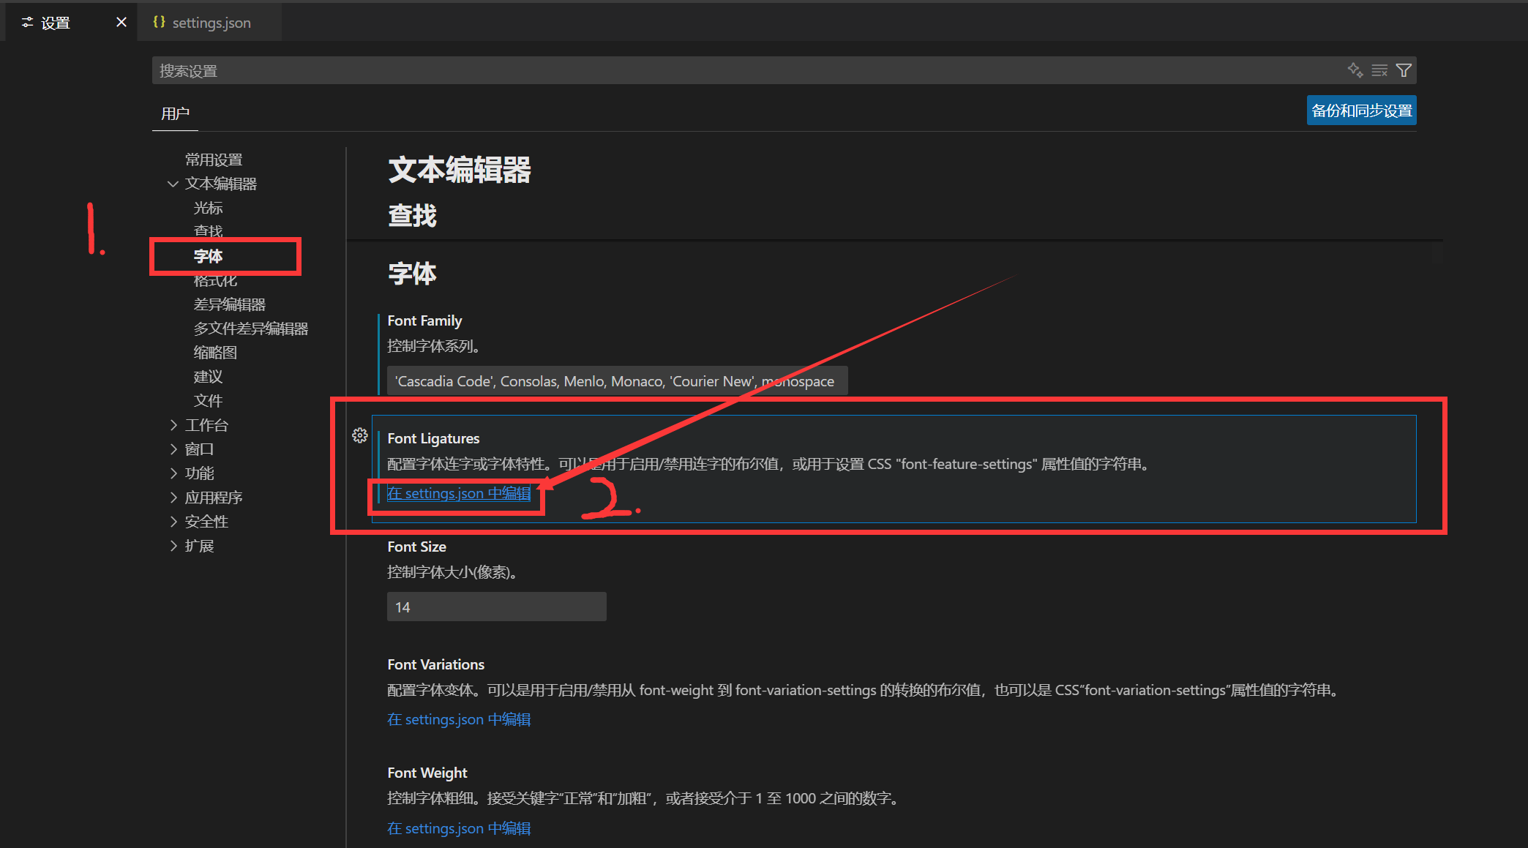Expand the 窗口 settings section

[173, 449]
